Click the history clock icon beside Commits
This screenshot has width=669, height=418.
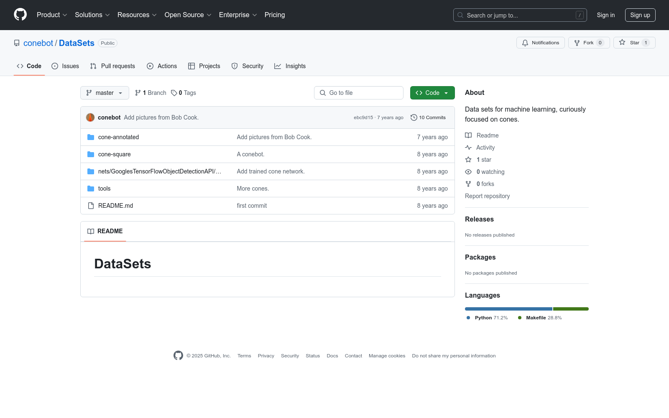point(414,117)
